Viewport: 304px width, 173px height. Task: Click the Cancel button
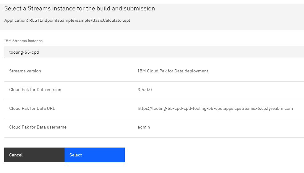coord(34,155)
